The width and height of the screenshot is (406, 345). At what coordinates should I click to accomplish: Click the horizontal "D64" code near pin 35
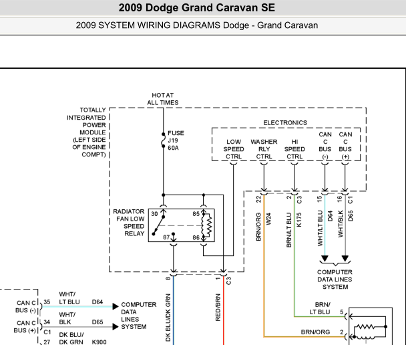coord(97,302)
